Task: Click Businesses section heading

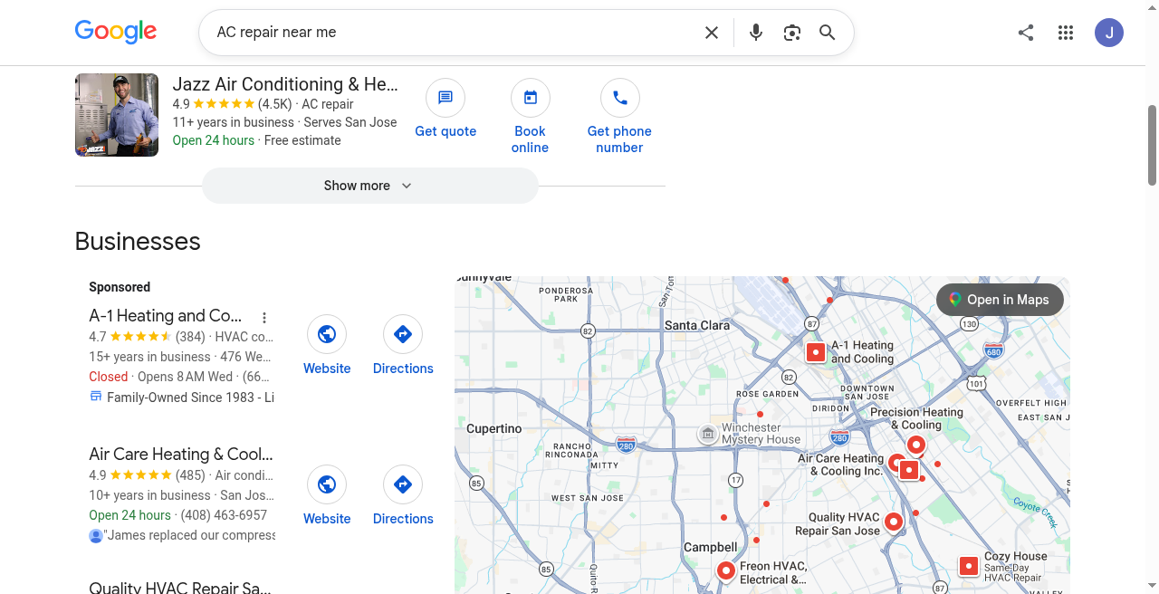Action: pyautogui.click(x=138, y=242)
